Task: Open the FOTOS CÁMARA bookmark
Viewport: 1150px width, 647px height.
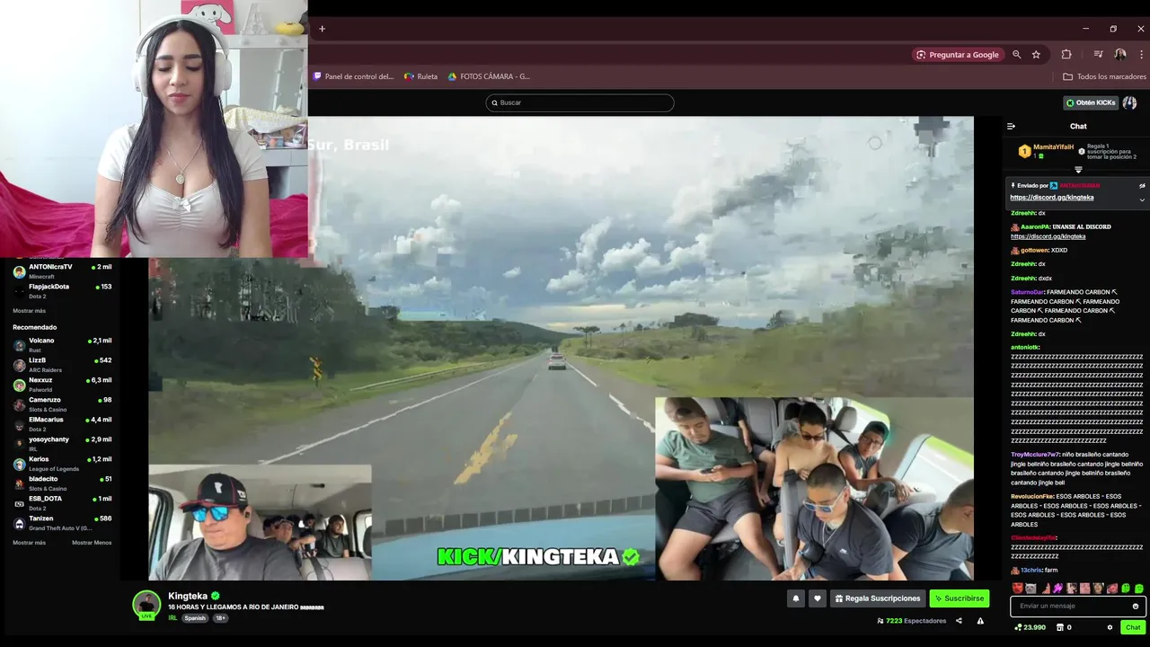Action: click(489, 76)
